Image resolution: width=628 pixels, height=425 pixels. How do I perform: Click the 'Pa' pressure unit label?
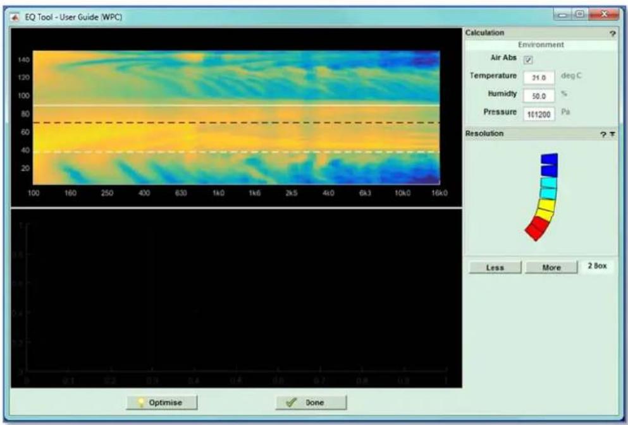(x=565, y=112)
